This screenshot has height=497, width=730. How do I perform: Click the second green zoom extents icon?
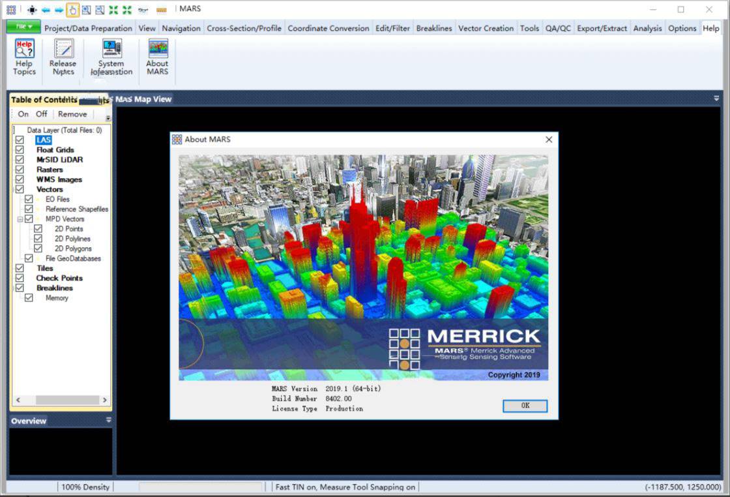pos(127,9)
